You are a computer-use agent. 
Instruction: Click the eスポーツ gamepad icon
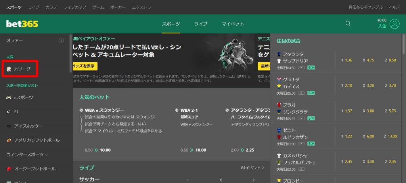click(x=9, y=97)
